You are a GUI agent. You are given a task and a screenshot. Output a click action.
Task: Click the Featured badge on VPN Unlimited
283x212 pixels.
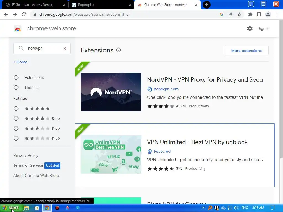coord(159,151)
